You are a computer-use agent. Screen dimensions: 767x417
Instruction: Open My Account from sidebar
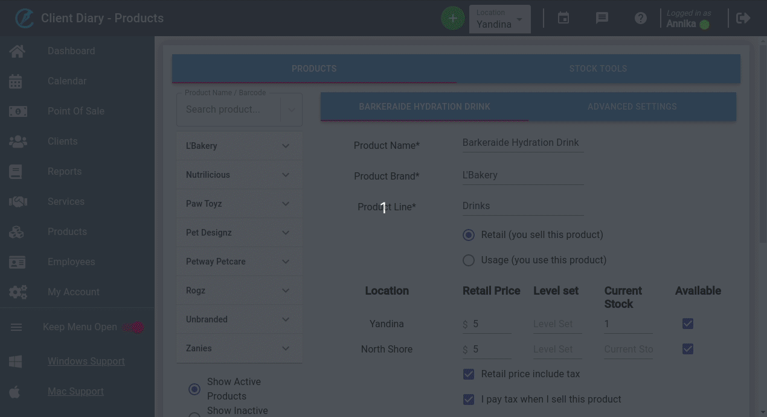tap(74, 292)
